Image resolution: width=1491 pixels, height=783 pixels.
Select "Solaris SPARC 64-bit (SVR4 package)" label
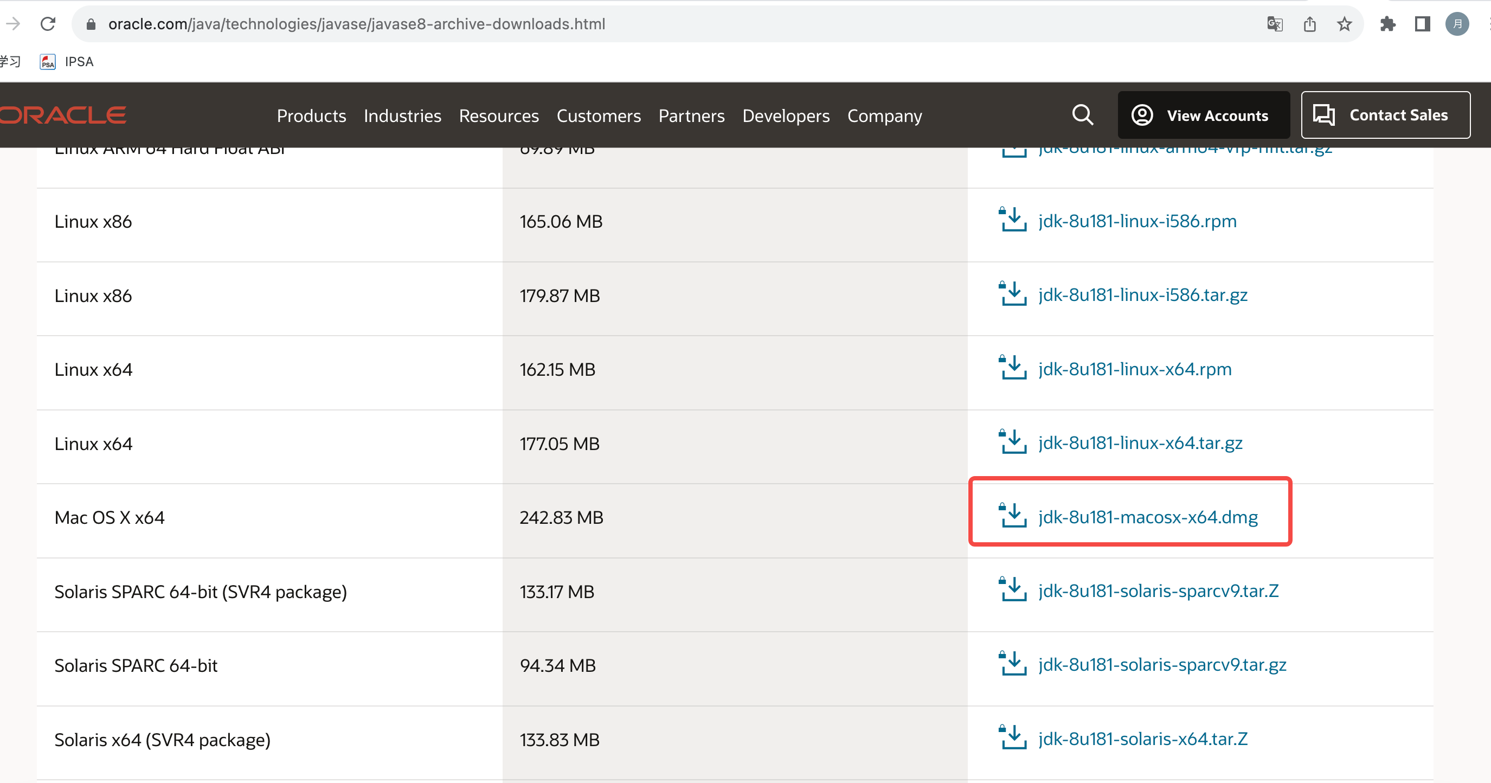[200, 592]
